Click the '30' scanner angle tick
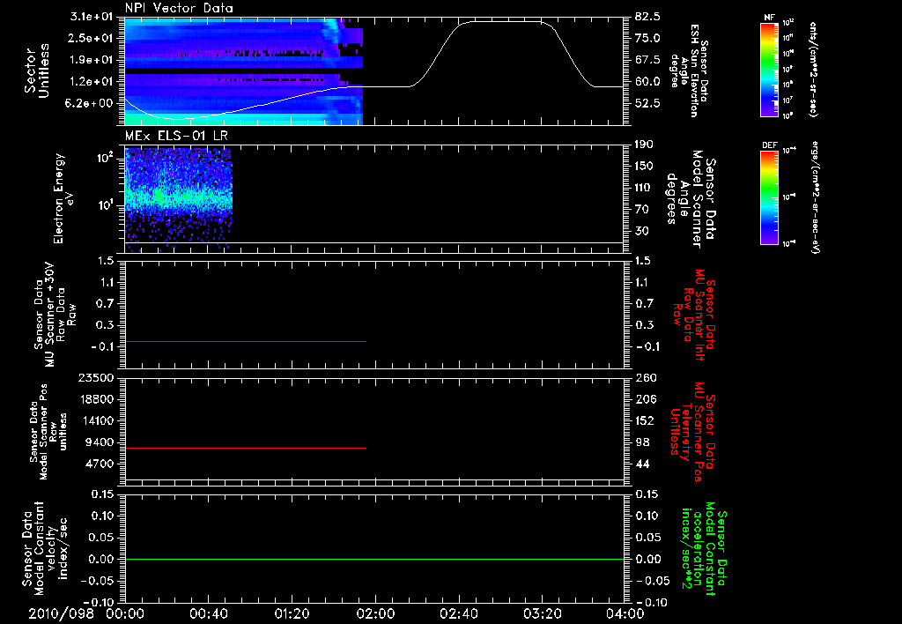The width and height of the screenshot is (902, 624). pyautogui.click(x=641, y=232)
